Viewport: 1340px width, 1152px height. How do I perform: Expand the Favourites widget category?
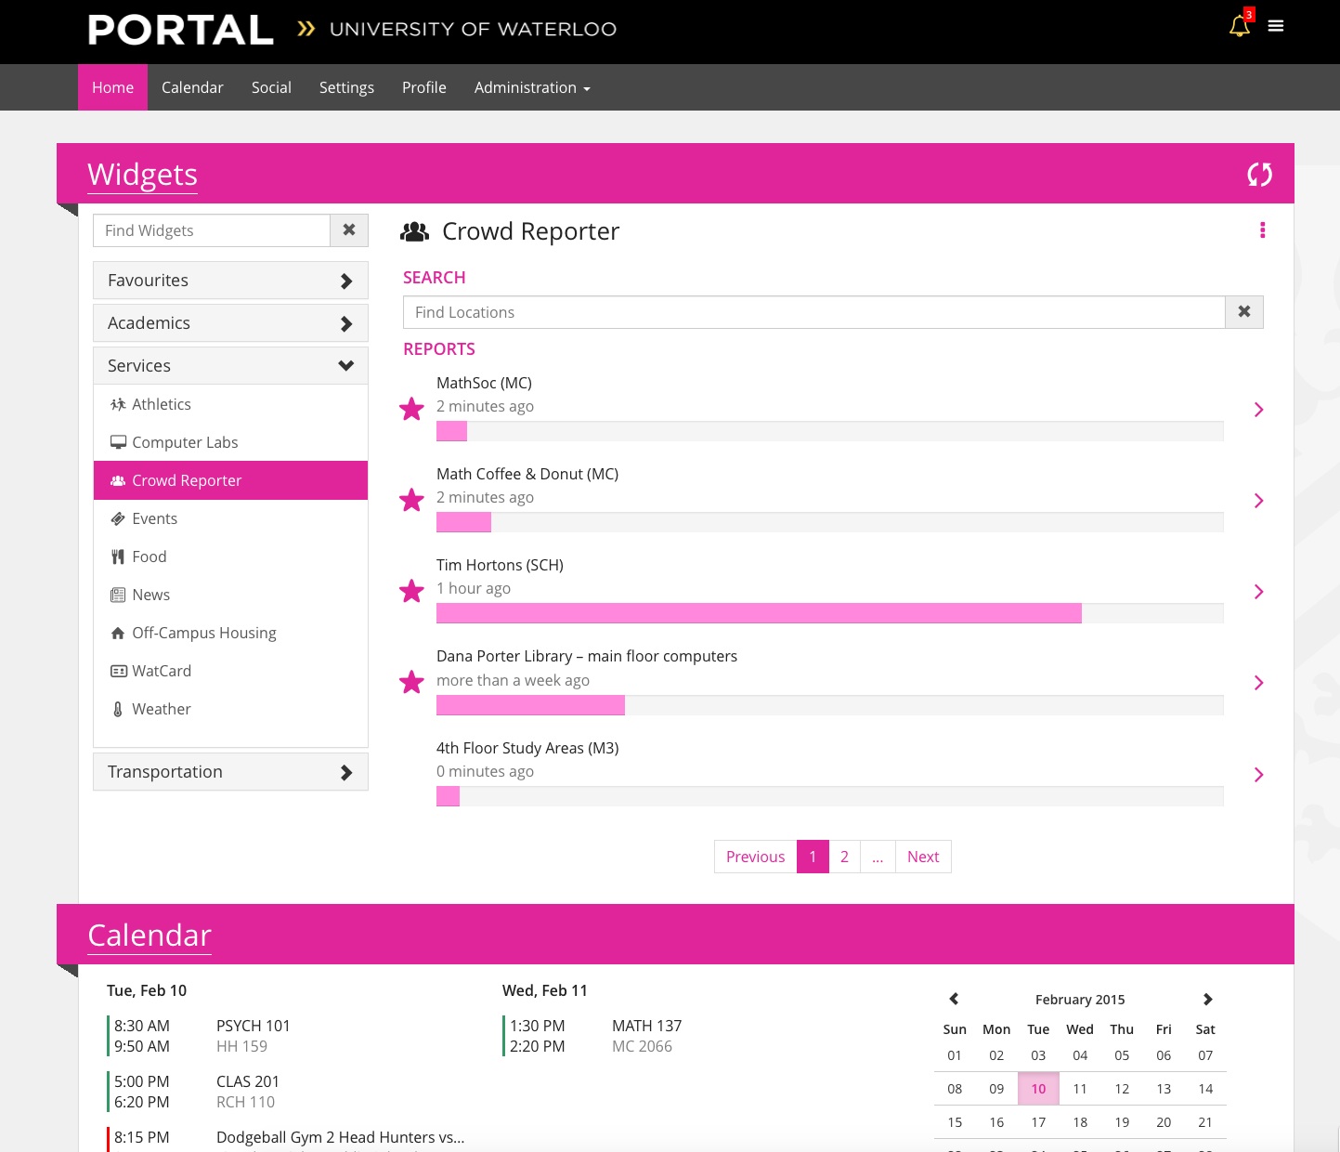(230, 281)
